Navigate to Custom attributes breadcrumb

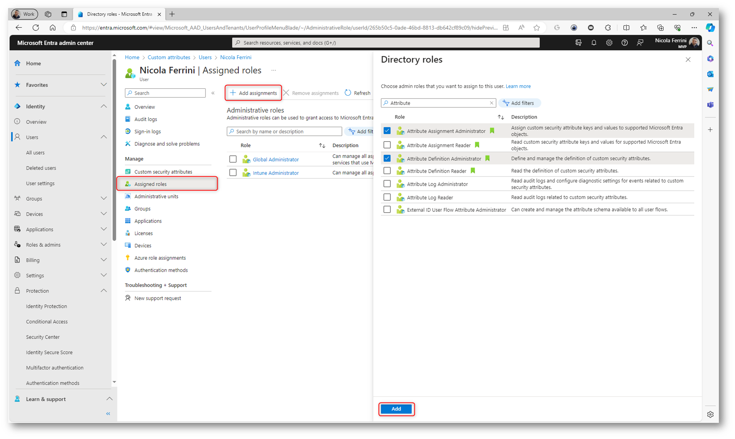169,57
